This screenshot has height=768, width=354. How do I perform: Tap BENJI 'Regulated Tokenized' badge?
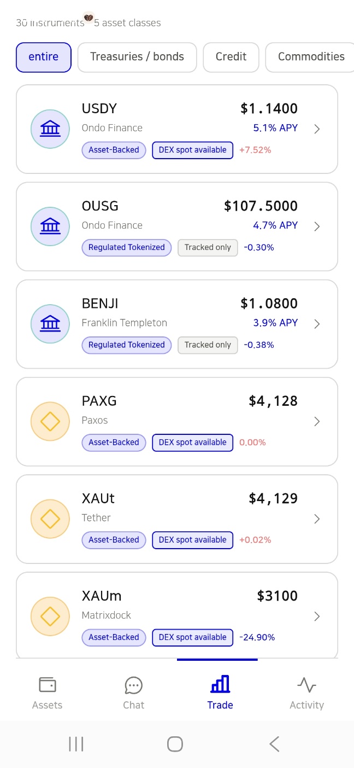tap(127, 345)
